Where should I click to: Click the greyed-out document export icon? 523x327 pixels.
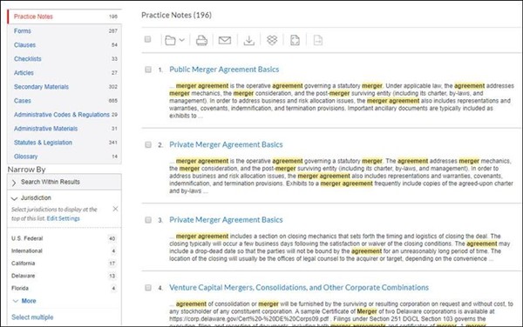318,40
